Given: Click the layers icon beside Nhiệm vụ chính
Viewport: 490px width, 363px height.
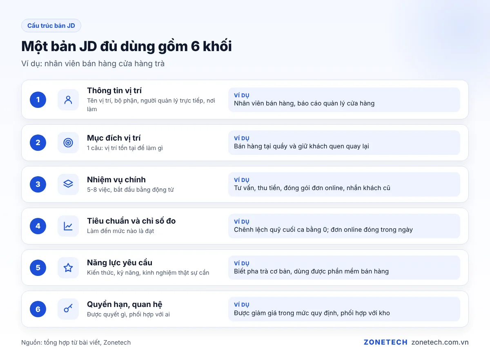Looking at the screenshot, I should tap(68, 184).
